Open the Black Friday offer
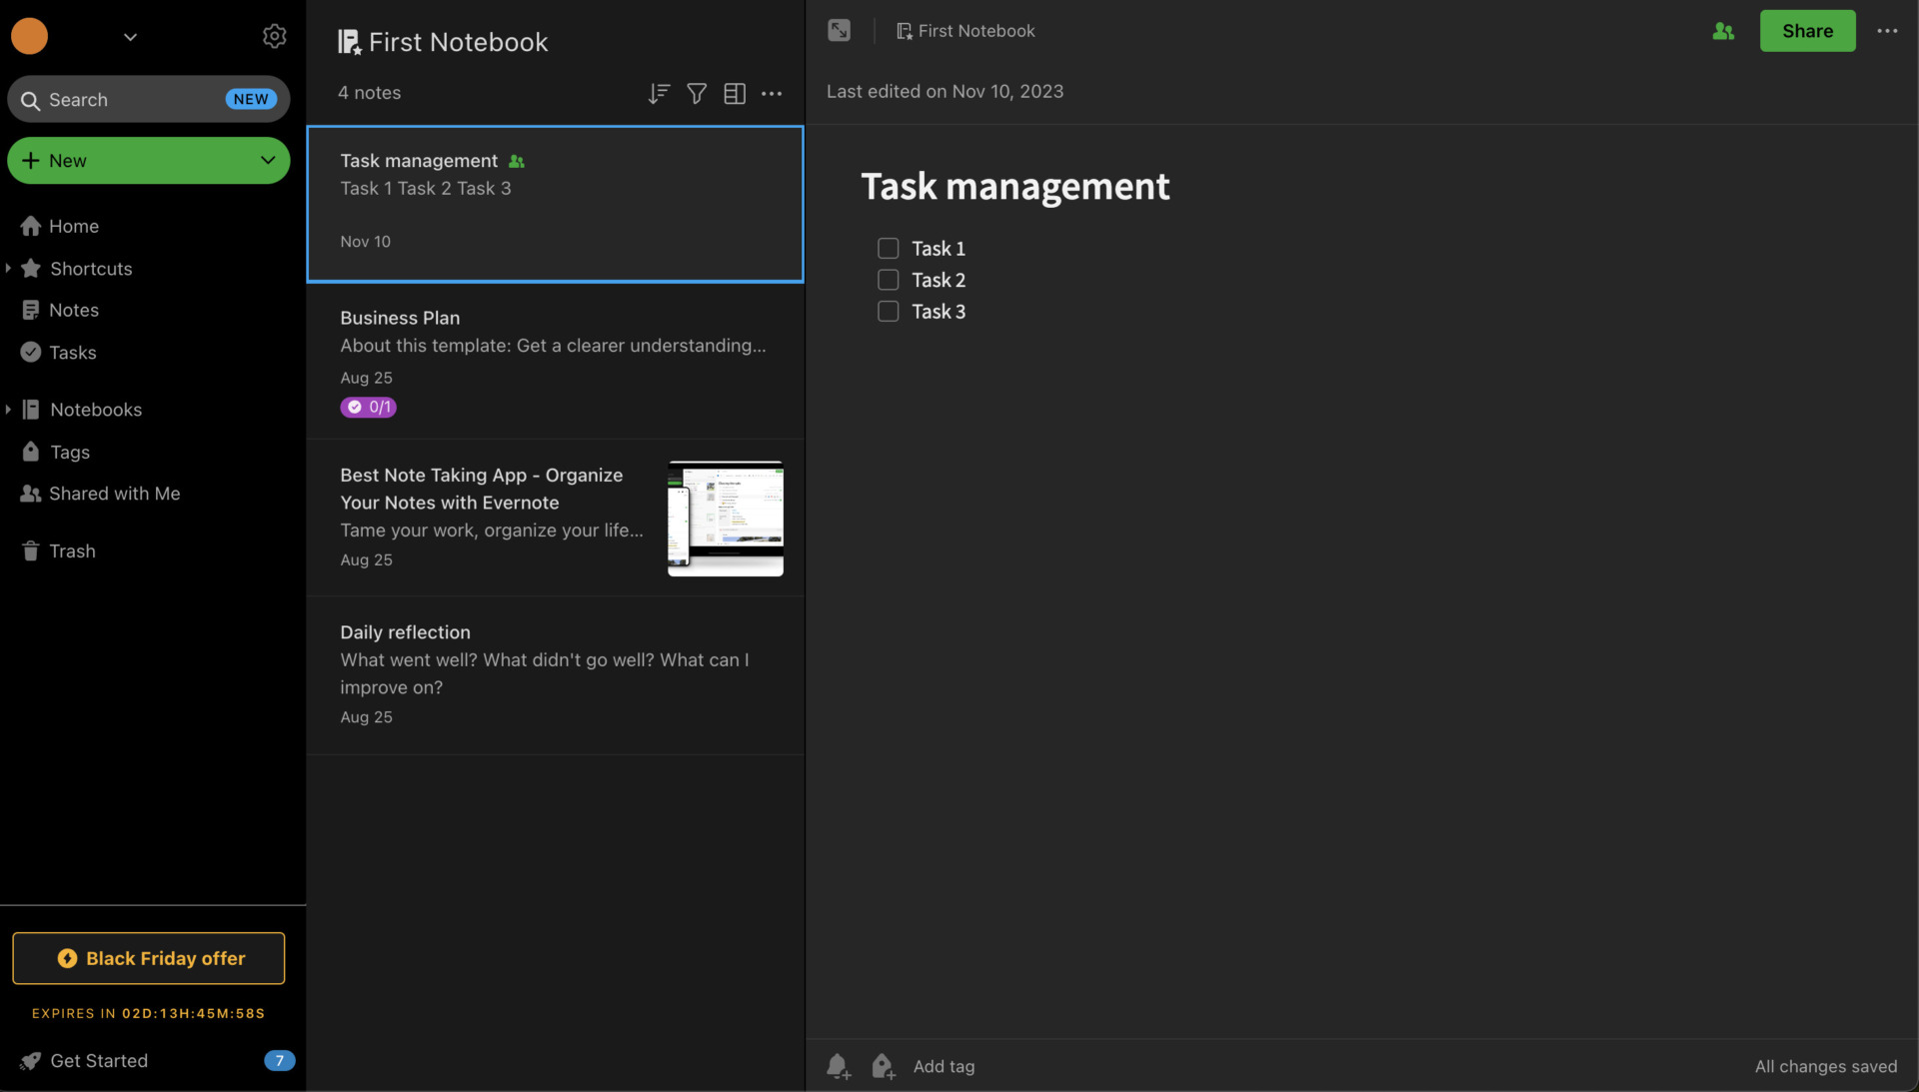Screen dimensions: 1919x1092 [x=148, y=957]
